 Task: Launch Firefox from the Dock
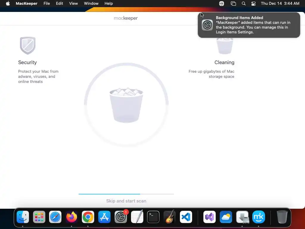pyautogui.click(x=71, y=217)
